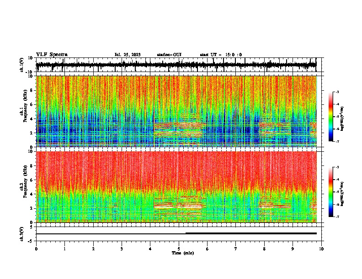Viewport: 362px width, 279px height.
Task: Click the thin part of the ch.3 trace
Action: pos(111,234)
